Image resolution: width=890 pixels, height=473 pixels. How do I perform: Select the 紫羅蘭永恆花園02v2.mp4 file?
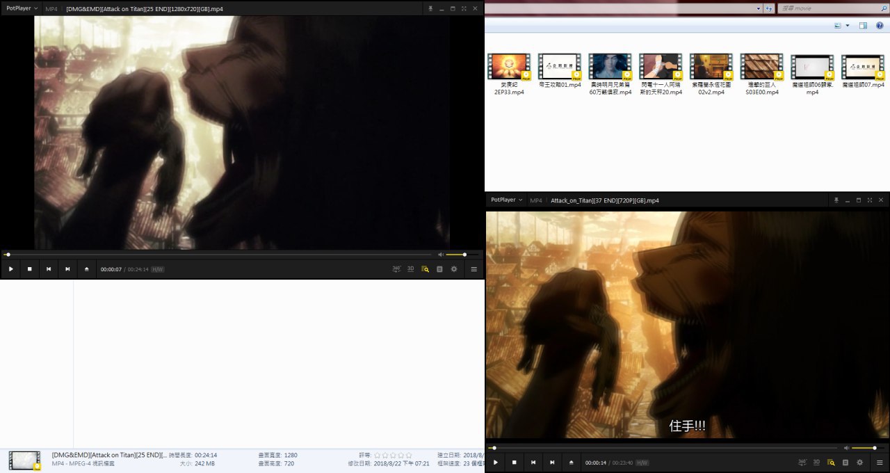pos(711,74)
